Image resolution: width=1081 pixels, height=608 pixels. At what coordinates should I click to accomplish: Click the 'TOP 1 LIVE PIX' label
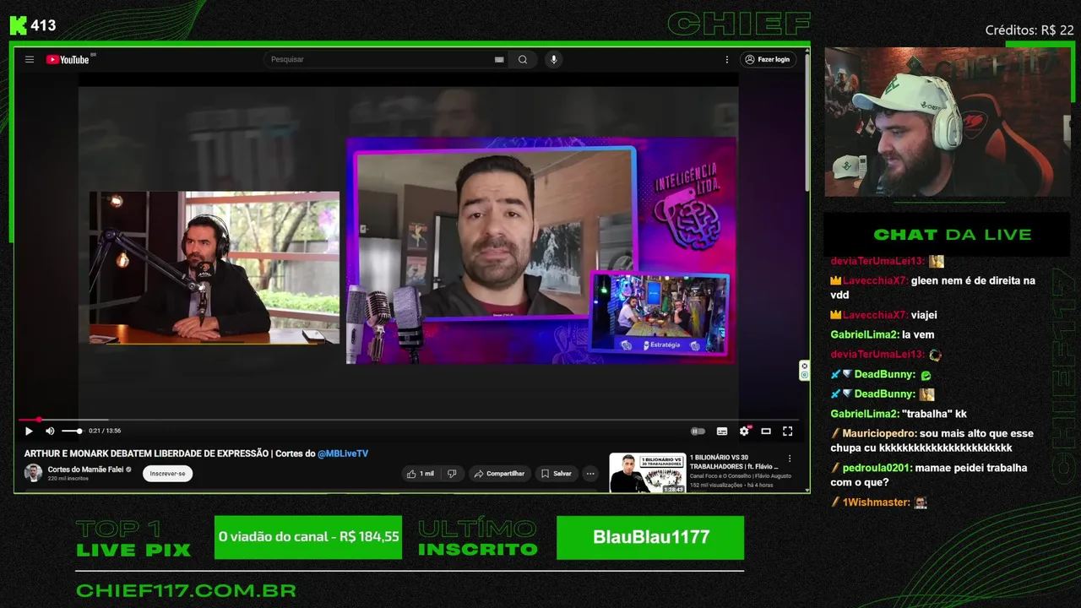click(x=133, y=539)
